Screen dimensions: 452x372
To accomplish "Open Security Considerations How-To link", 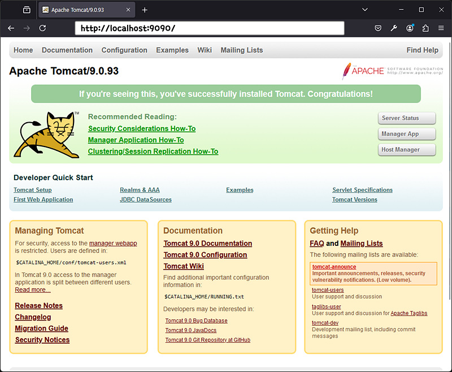I will point(142,128).
